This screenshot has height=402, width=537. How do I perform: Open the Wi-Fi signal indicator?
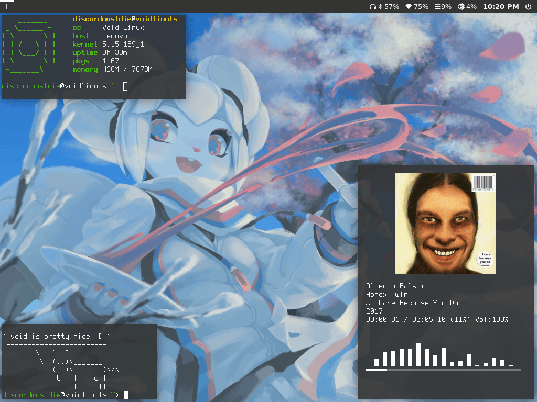(x=409, y=7)
